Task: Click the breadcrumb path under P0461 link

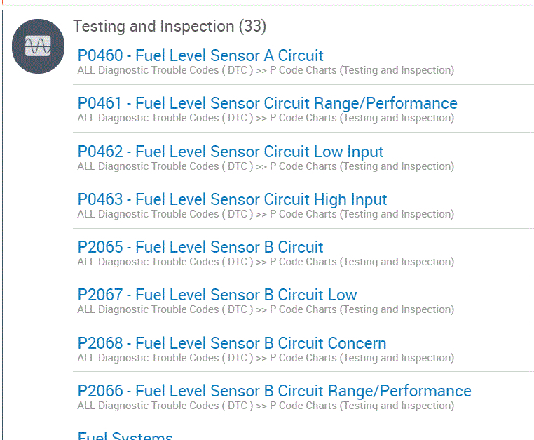Action: pyautogui.click(x=266, y=118)
